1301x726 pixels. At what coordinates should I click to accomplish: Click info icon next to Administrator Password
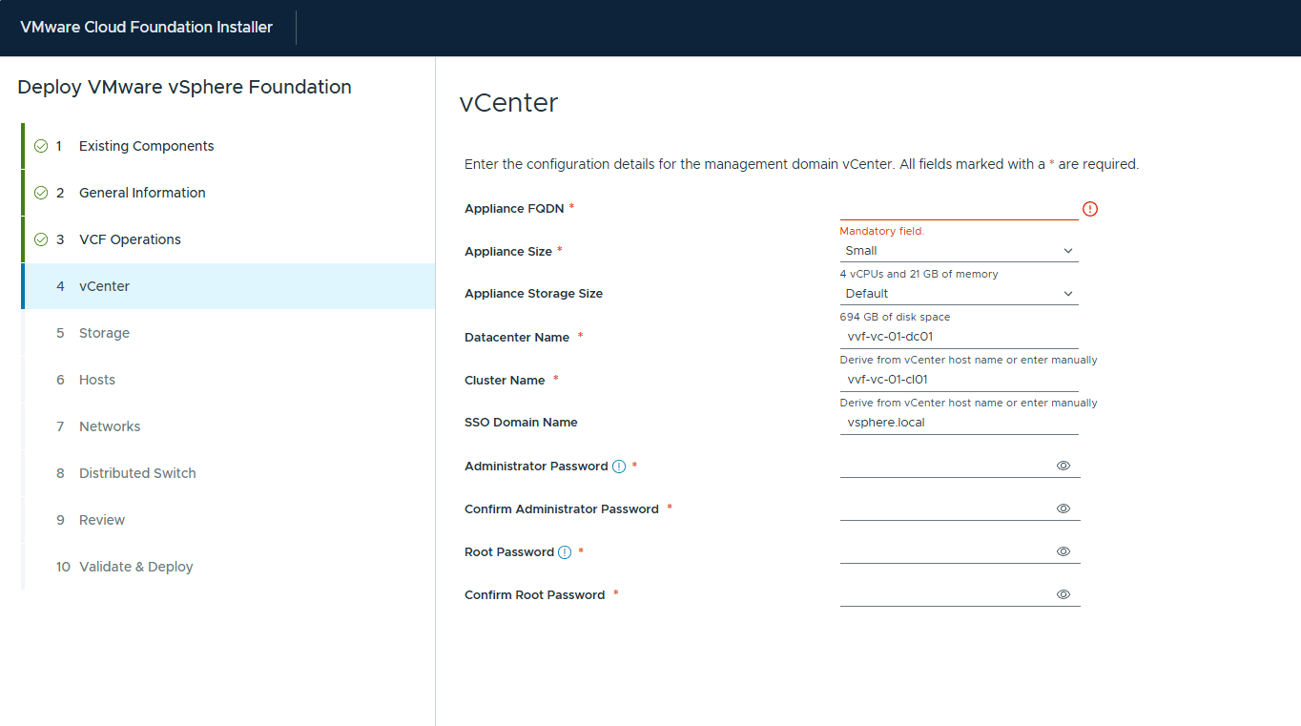click(619, 467)
